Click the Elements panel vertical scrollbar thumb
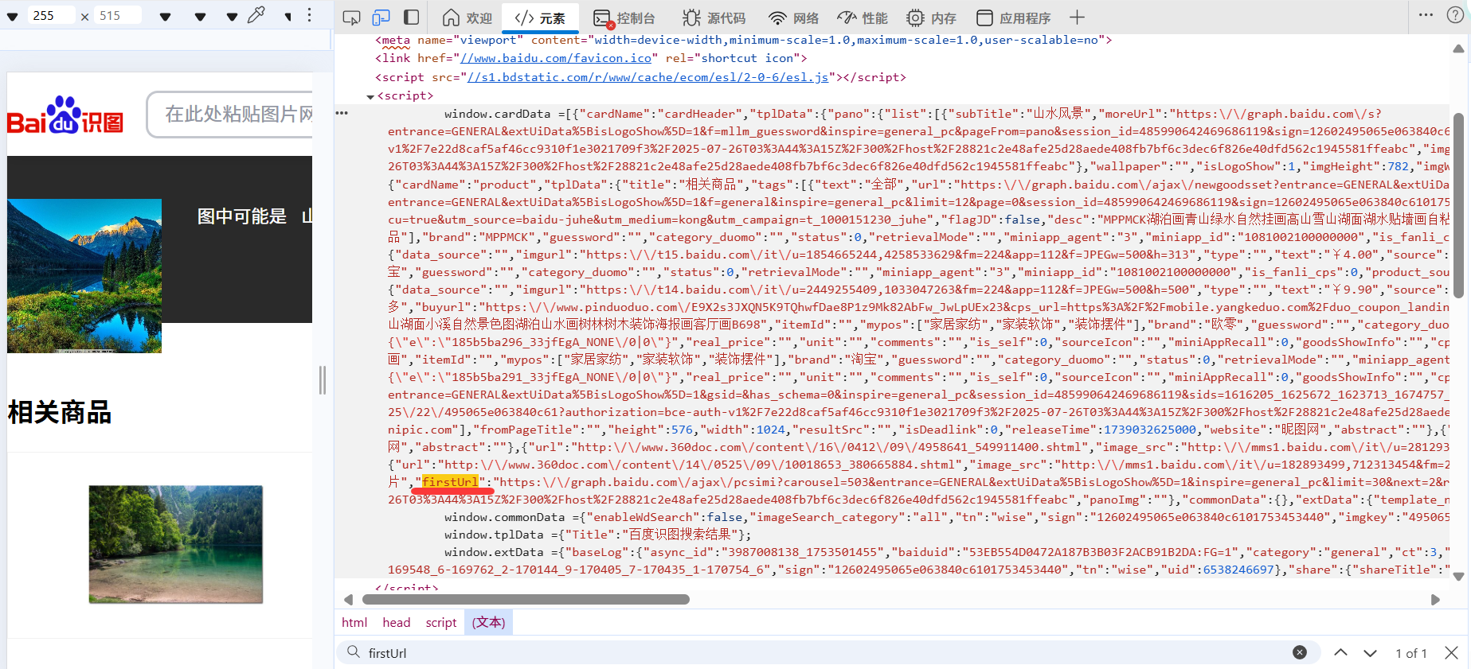The height and width of the screenshot is (669, 1471). pos(1458,205)
